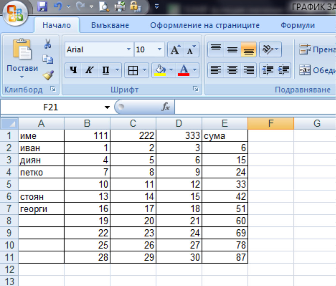
Task: Open Оформление на страниците tab
Action: coord(205,26)
